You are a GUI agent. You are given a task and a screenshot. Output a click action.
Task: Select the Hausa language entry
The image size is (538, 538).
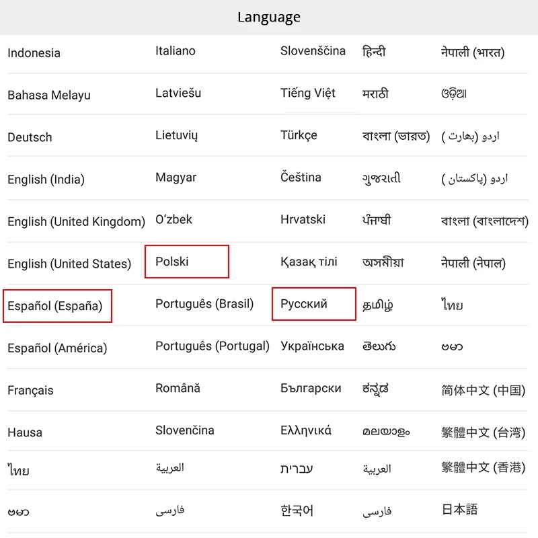(25, 432)
